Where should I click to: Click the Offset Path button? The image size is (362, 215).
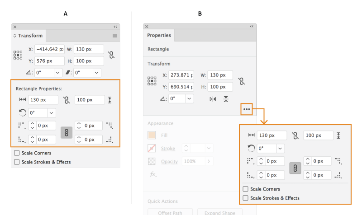170,212
